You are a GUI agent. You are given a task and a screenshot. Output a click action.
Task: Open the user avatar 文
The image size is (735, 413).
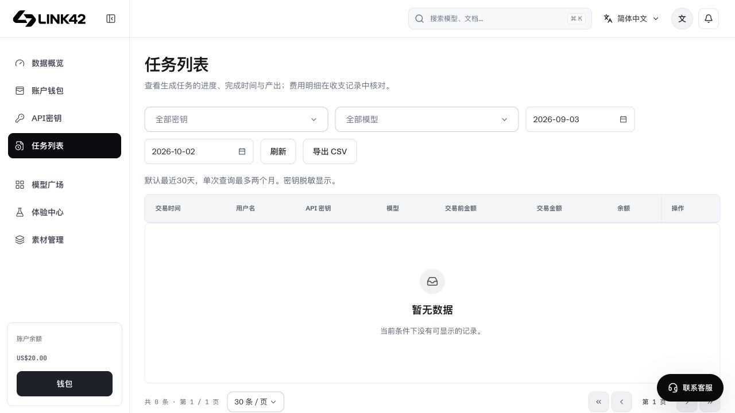[x=682, y=18]
